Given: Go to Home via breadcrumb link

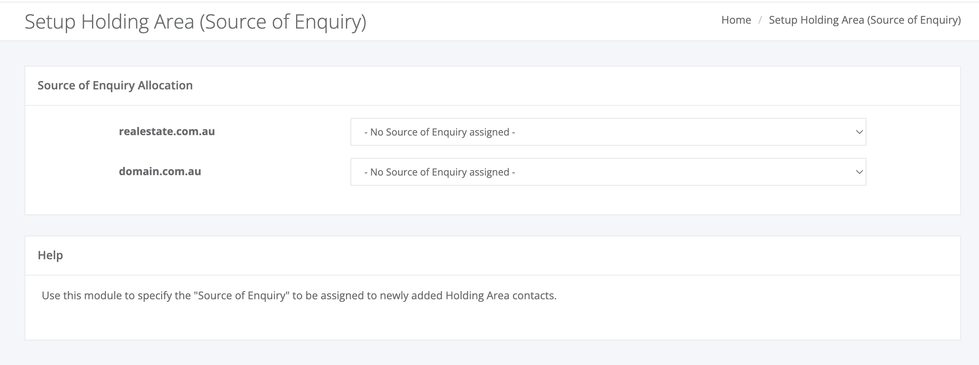Looking at the screenshot, I should (x=736, y=20).
